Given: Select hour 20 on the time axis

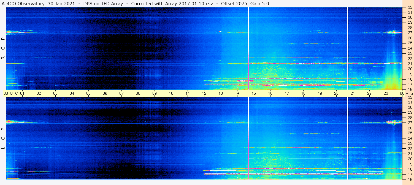Looking at the screenshot, I should click(336, 93).
